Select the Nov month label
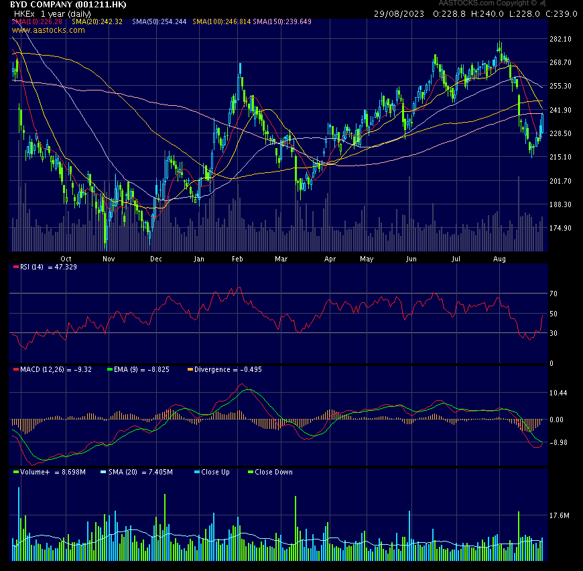 point(109,259)
